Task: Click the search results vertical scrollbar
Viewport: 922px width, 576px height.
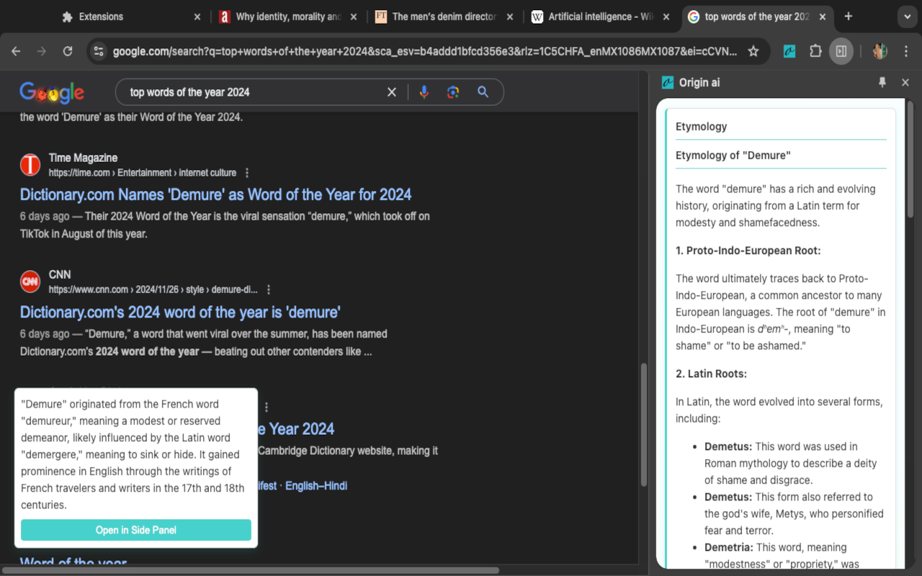Action: pos(644,425)
